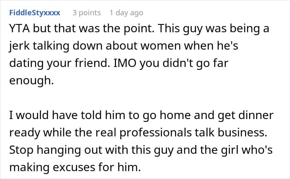Click the '3 points' comment score

[x=87, y=13]
